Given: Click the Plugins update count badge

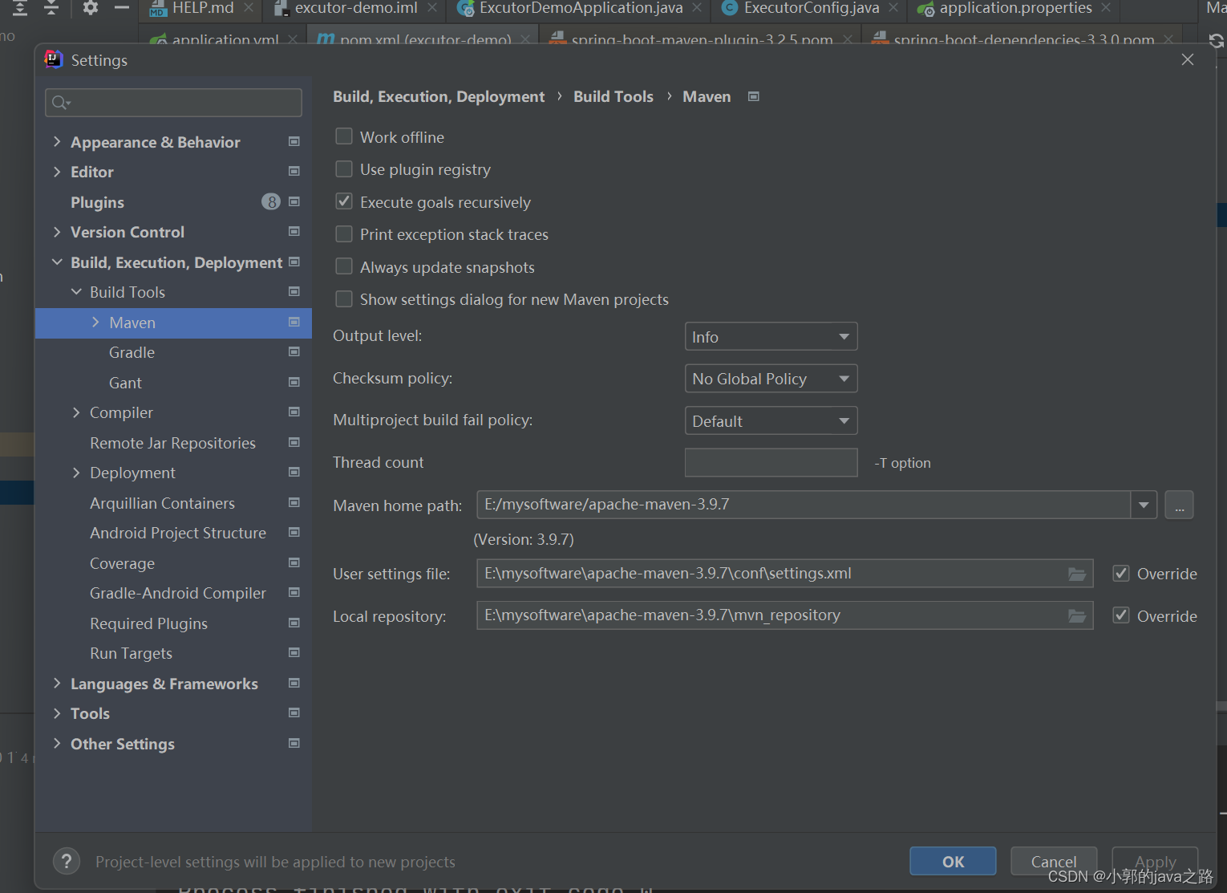Looking at the screenshot, I should pos(271,202).
